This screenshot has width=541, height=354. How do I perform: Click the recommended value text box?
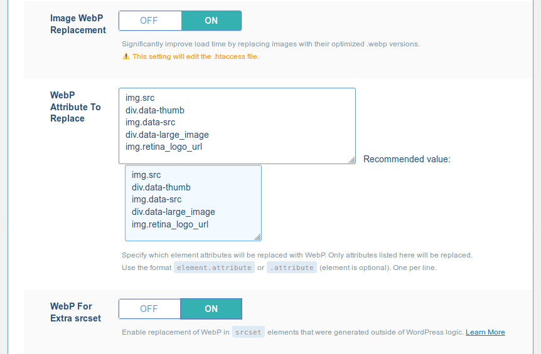(x=193, y=203)
